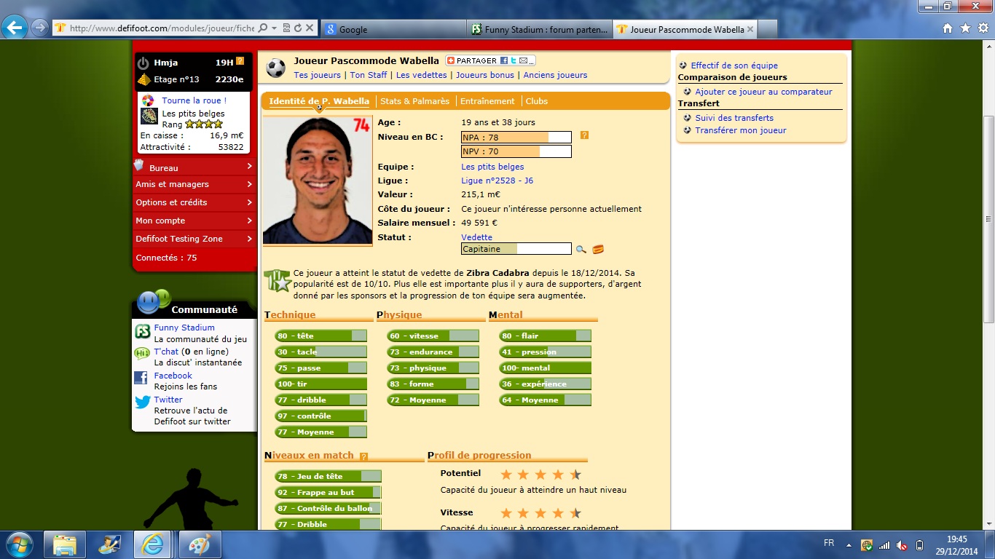Select the Stats & Palmarès tab

[x=414, y=101]
